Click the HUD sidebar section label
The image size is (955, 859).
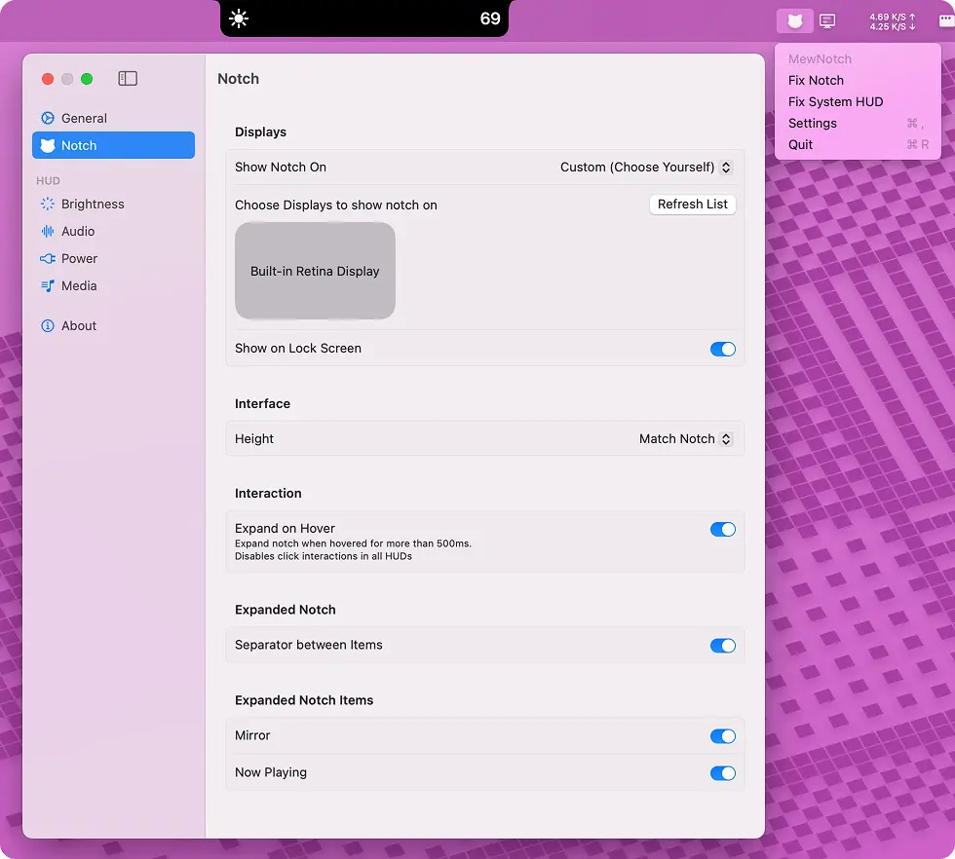click(48, 181)
